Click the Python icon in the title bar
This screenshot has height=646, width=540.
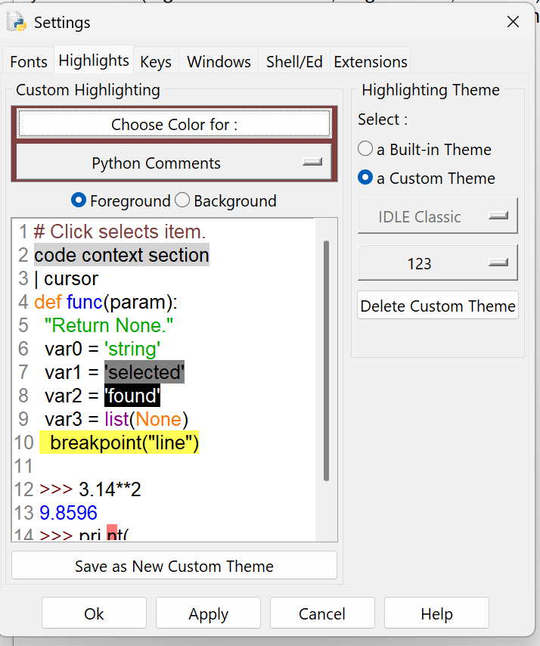coord(17,23)
